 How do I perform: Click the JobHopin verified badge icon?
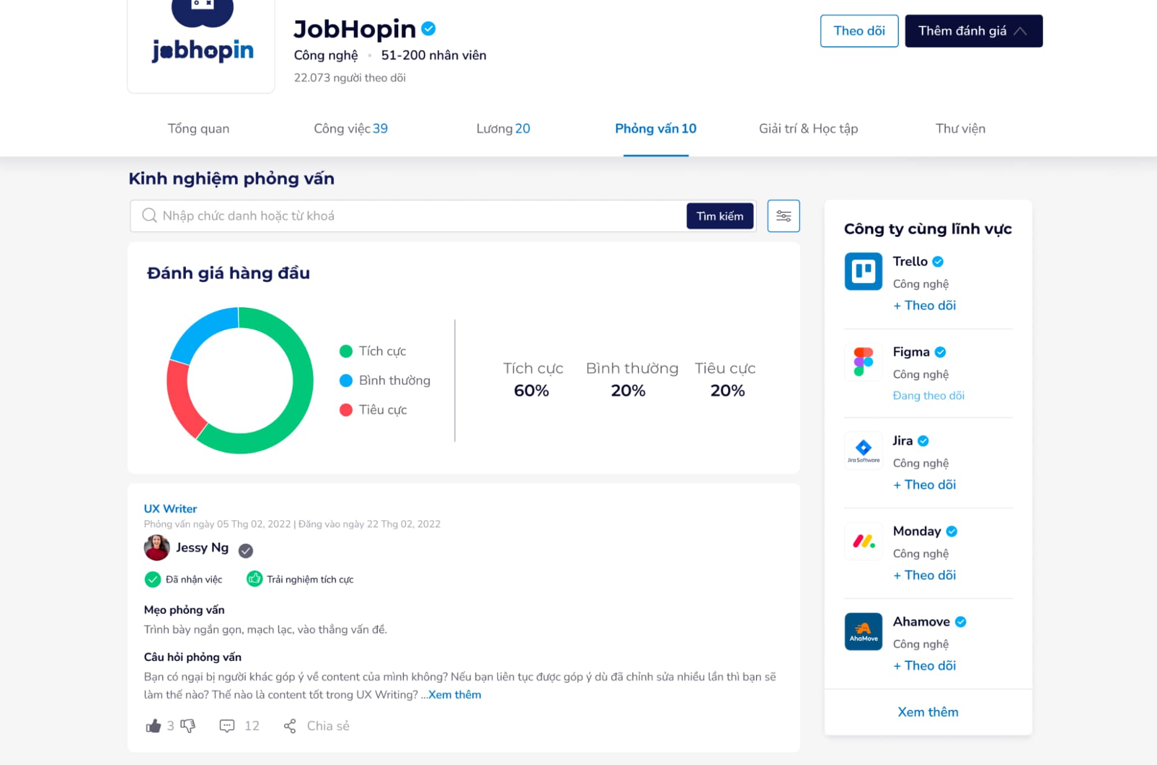428,28
